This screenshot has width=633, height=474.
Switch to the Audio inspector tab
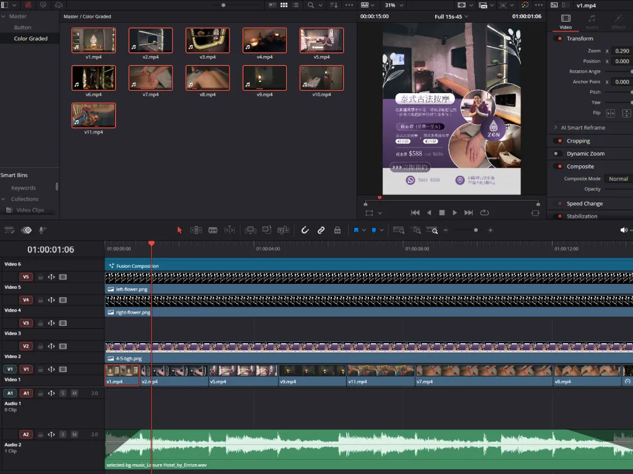(592, 22)
